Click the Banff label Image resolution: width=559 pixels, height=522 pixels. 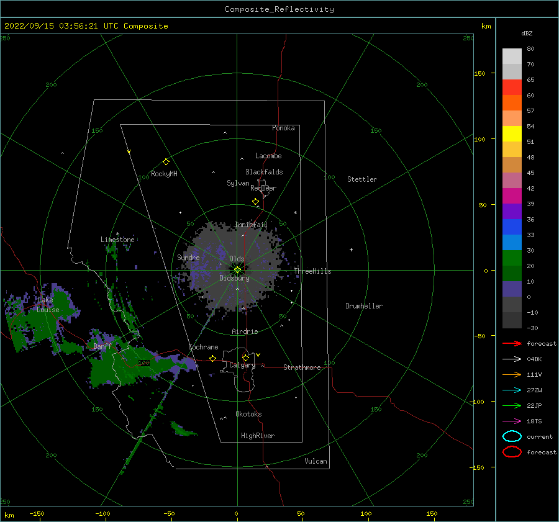[102, 346]
